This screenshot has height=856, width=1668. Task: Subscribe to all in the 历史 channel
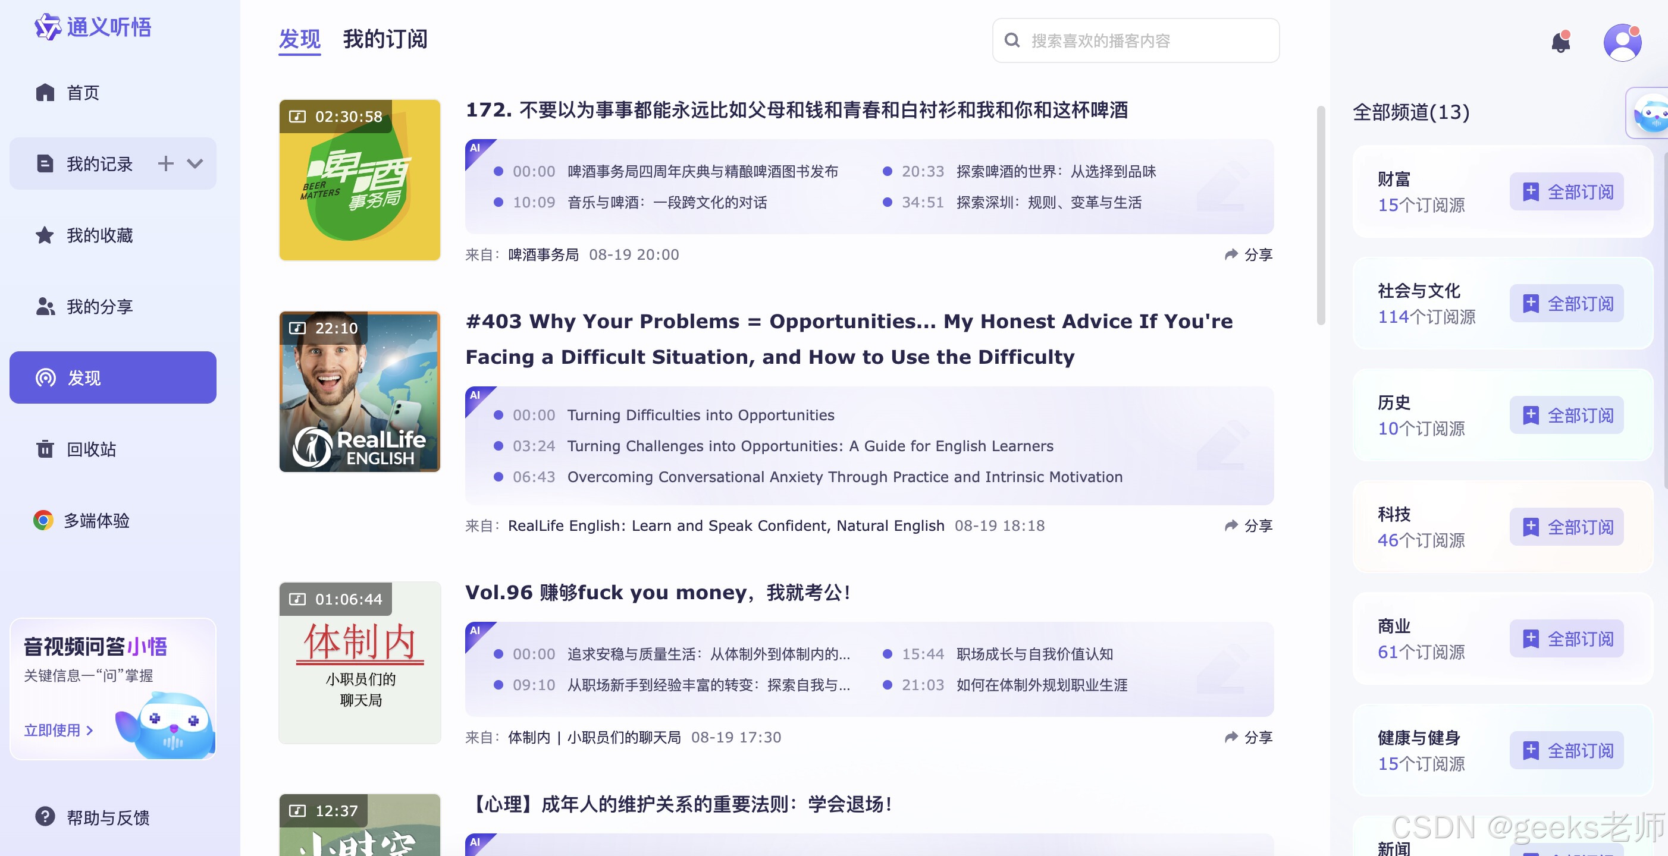coord(1566,416)
